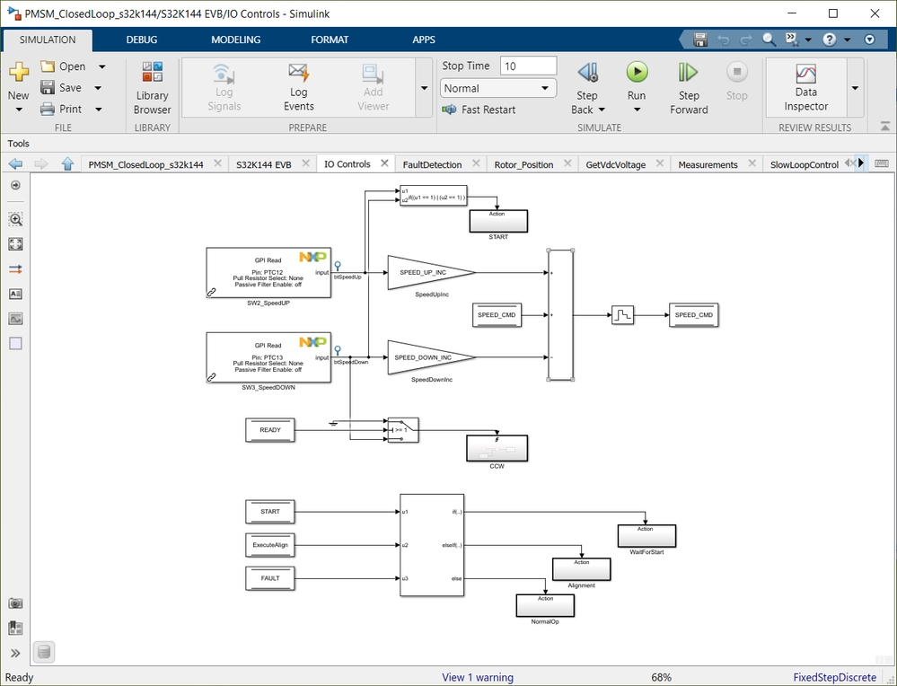
Task: Click the Step Forward button
Action: 689,88
